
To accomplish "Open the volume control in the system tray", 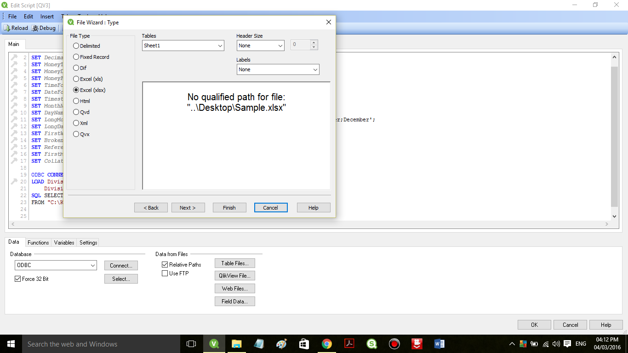I will pos(556,344).
